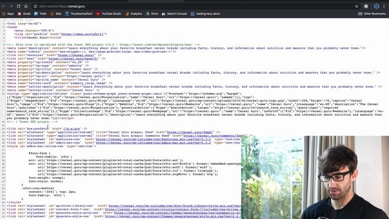The width and height of the screenshot is (389, 219).
Task: Click the Yoast SEO plugin comment line
Action: (x=103, y=44)
